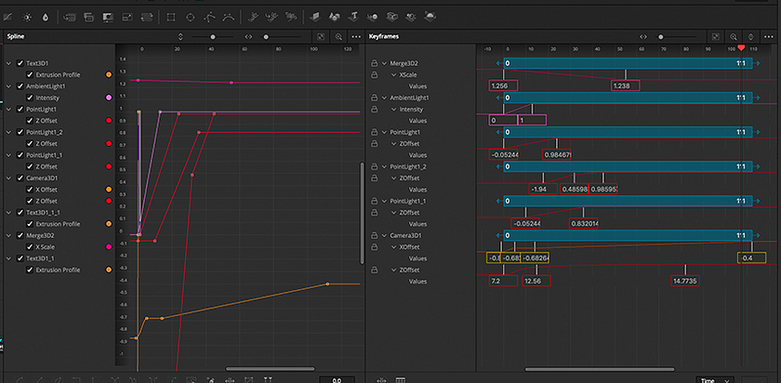Add a Merge node from toolbar

click(70, 18)
